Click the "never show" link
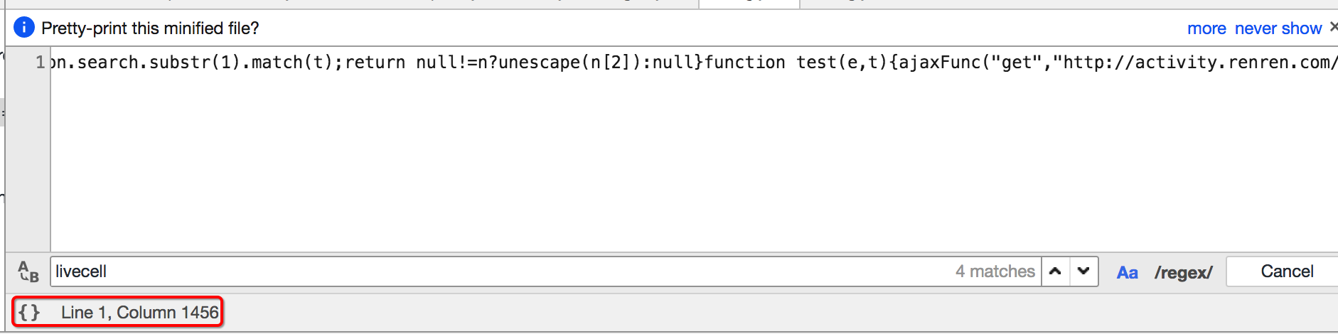Image resolution: width=1338 pixels, height=334 pixels. coord(1278,28)
